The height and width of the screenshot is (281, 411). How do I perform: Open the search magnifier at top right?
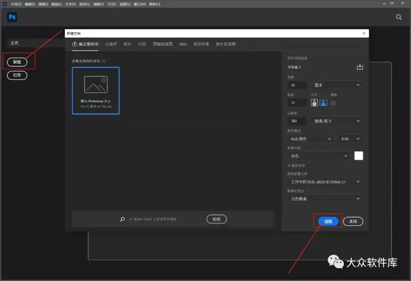(x=398, y=17)
